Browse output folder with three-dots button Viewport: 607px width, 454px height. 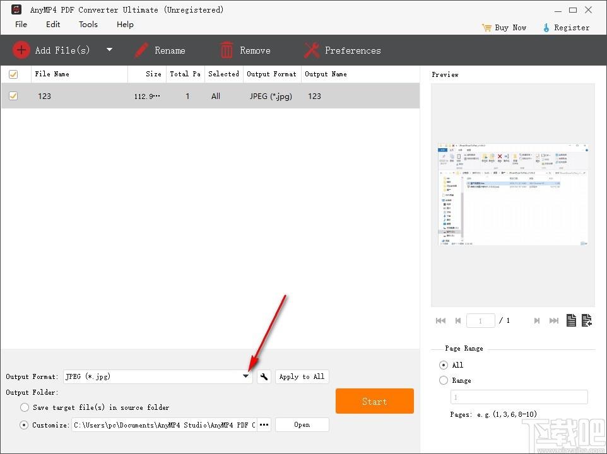[264, 424]
